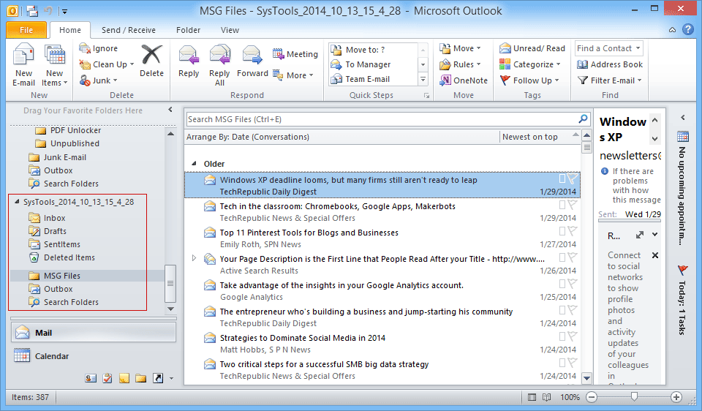Open the Help question mark icon

(x=688, y=29)
